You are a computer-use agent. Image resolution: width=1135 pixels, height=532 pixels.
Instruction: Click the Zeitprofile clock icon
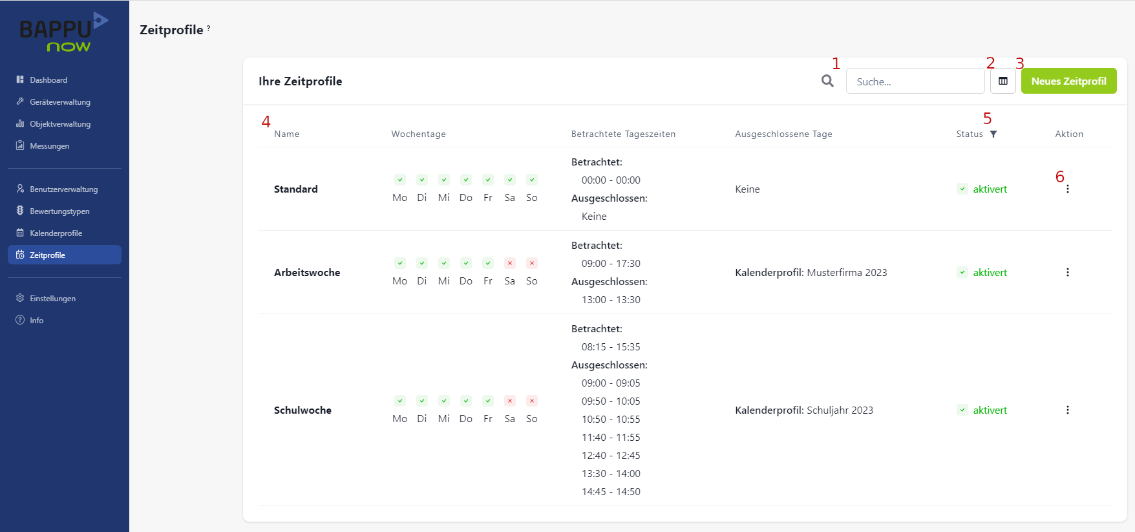(x=20, y=255)
